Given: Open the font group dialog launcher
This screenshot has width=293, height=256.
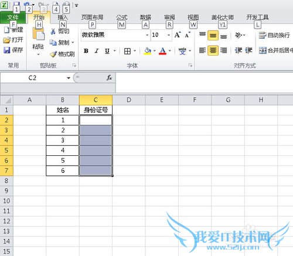Looking at the screenshot, I should click(190, 65).
